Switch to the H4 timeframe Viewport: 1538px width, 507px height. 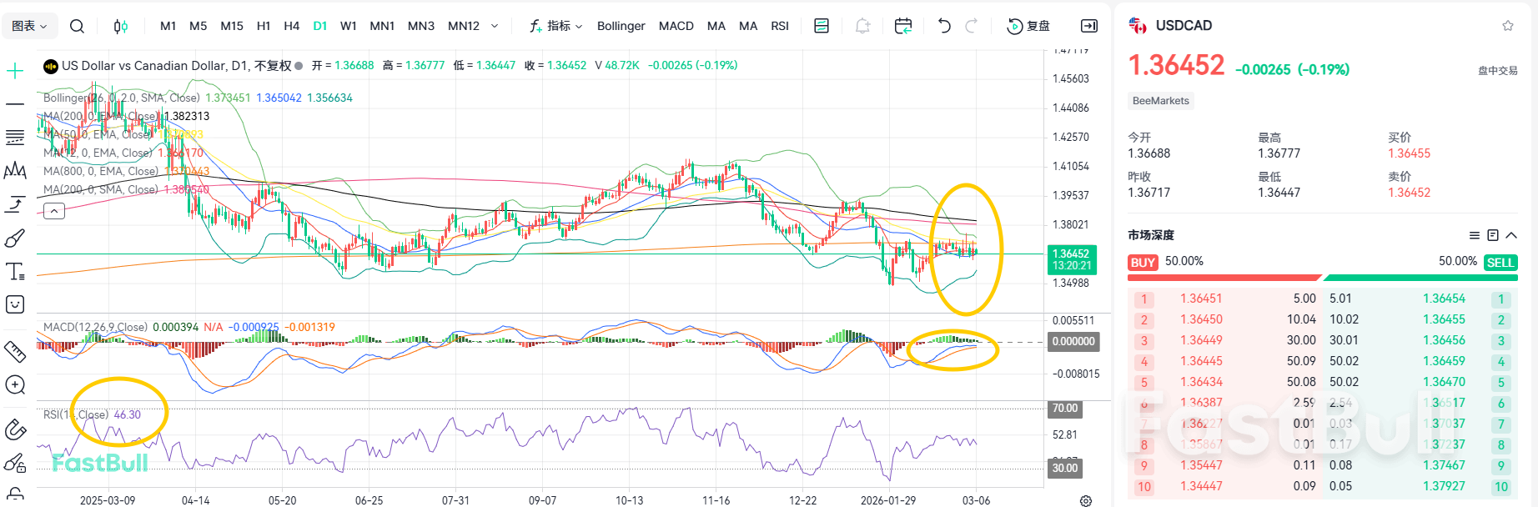291,26
